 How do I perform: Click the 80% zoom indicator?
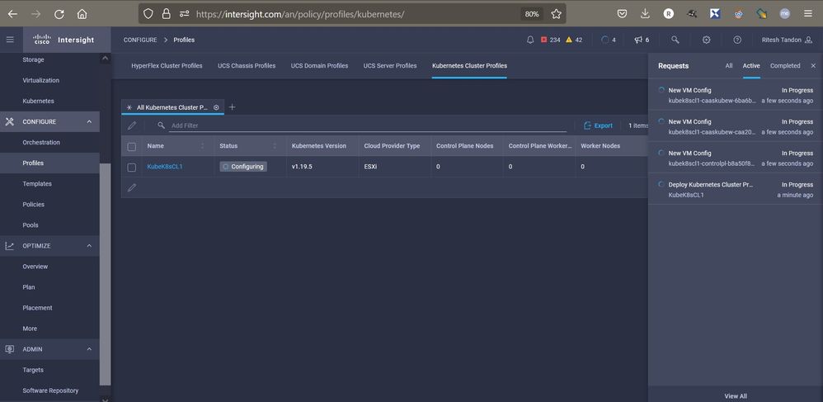[532, 14]
